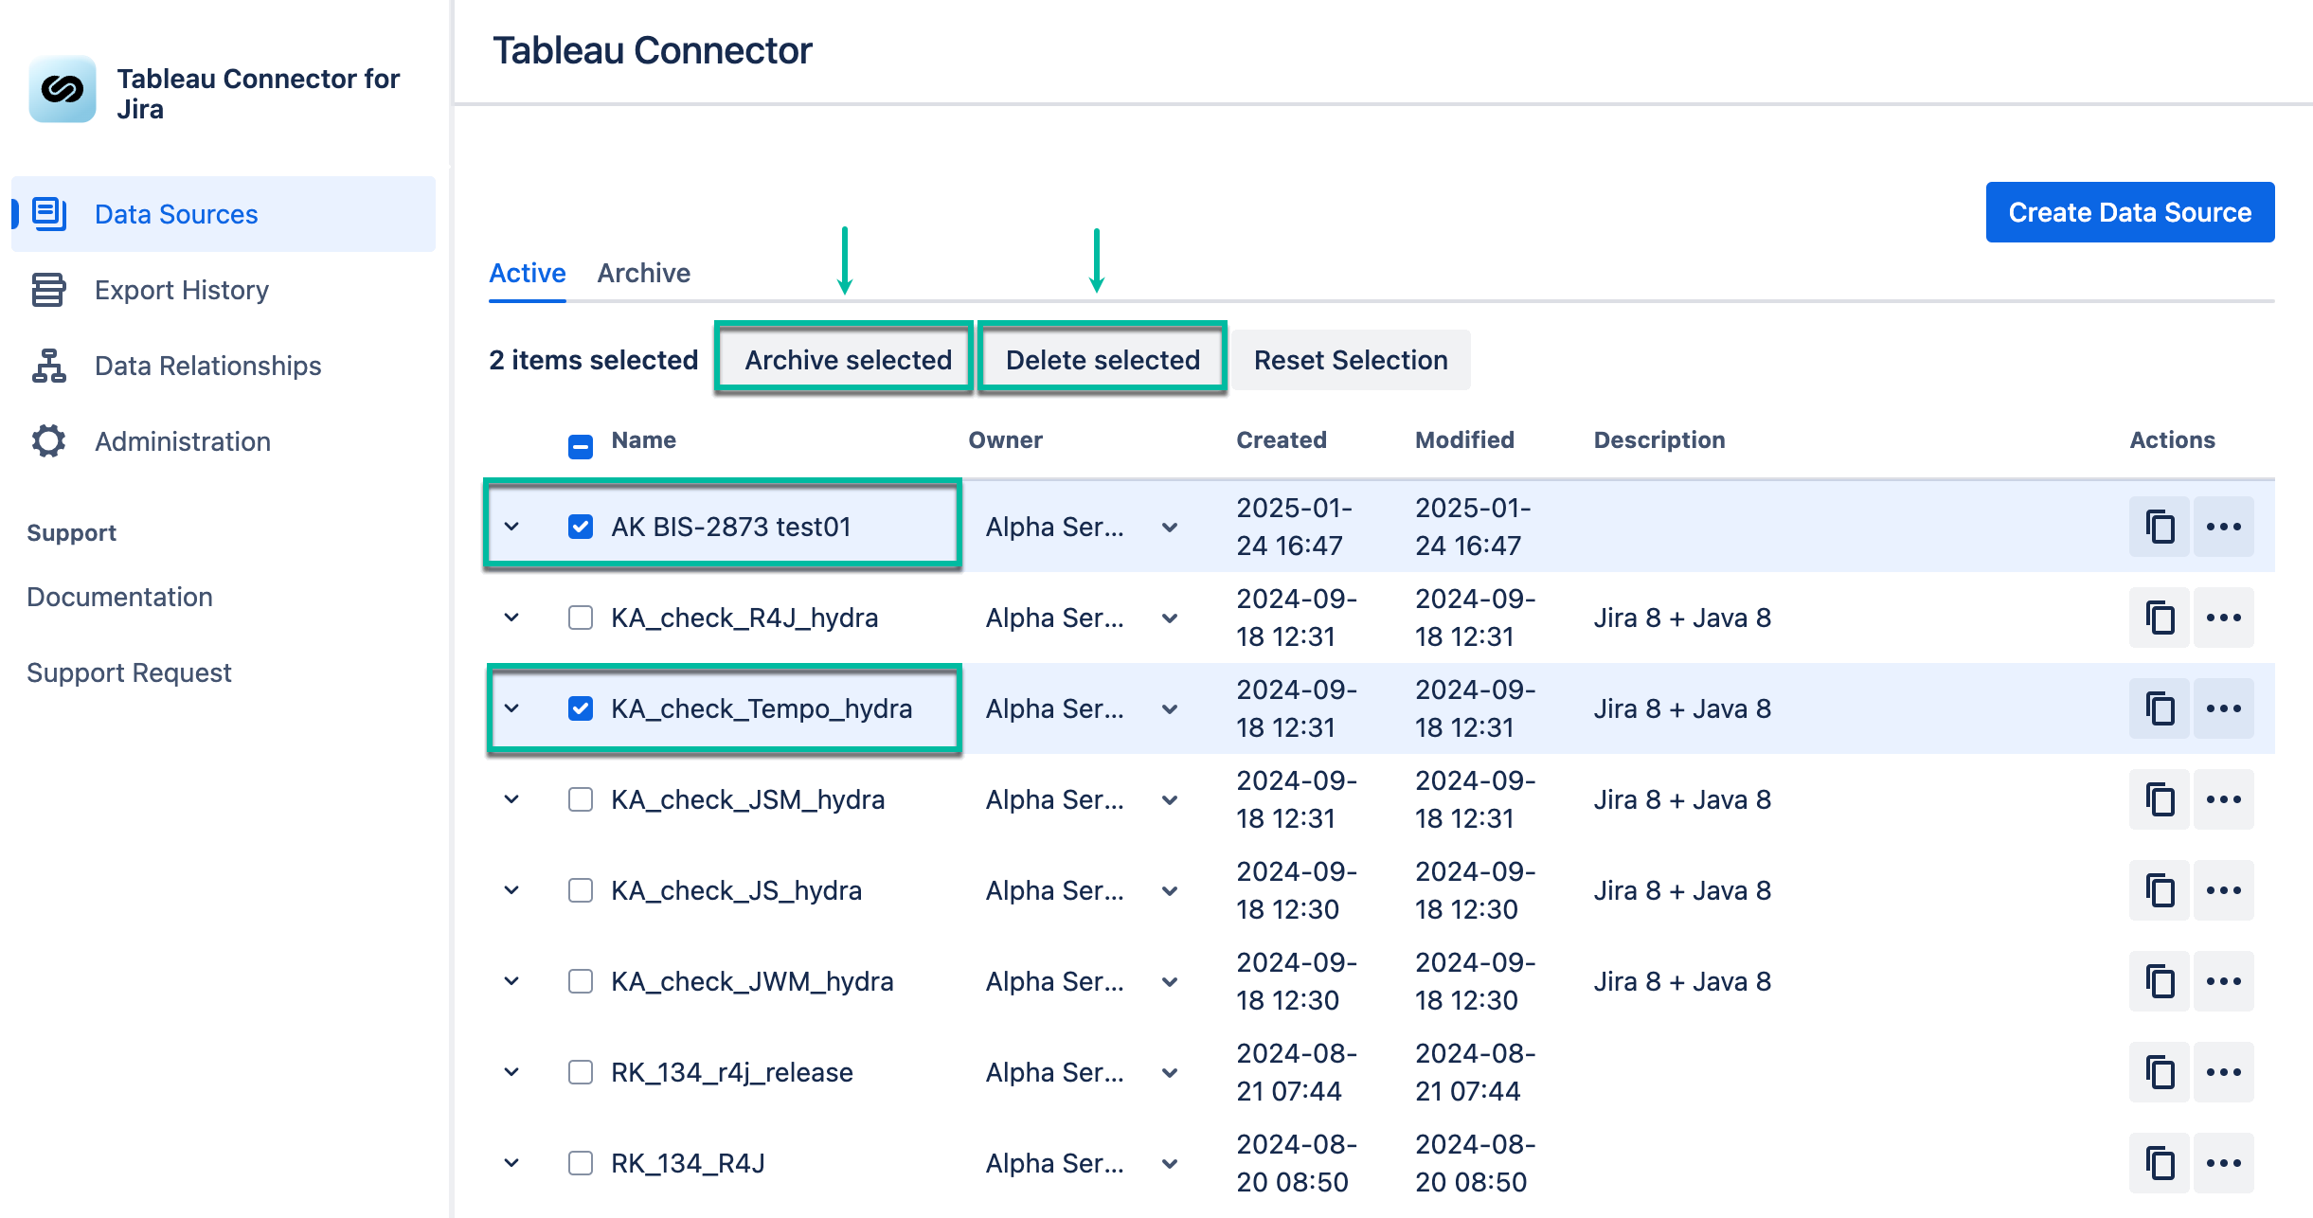Open owner dropdown for KA_check_JWM_hydra
The width and height of the screenshot is (2313, 1218).
(x=1170, y=982)
